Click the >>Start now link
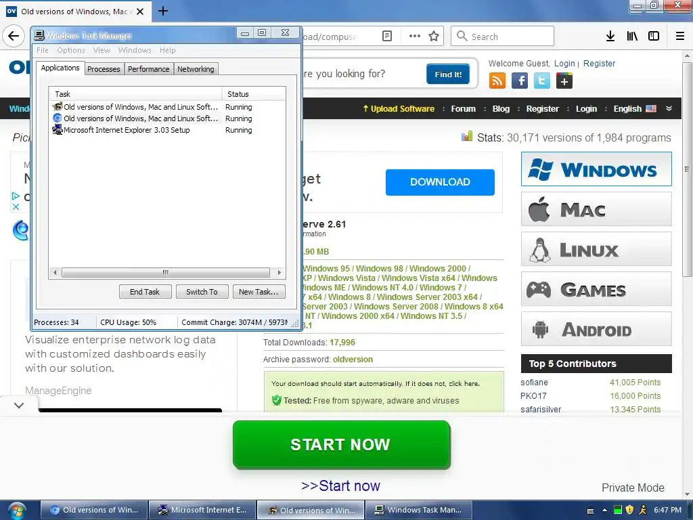 pyautogui.click(x=340, y=485)
